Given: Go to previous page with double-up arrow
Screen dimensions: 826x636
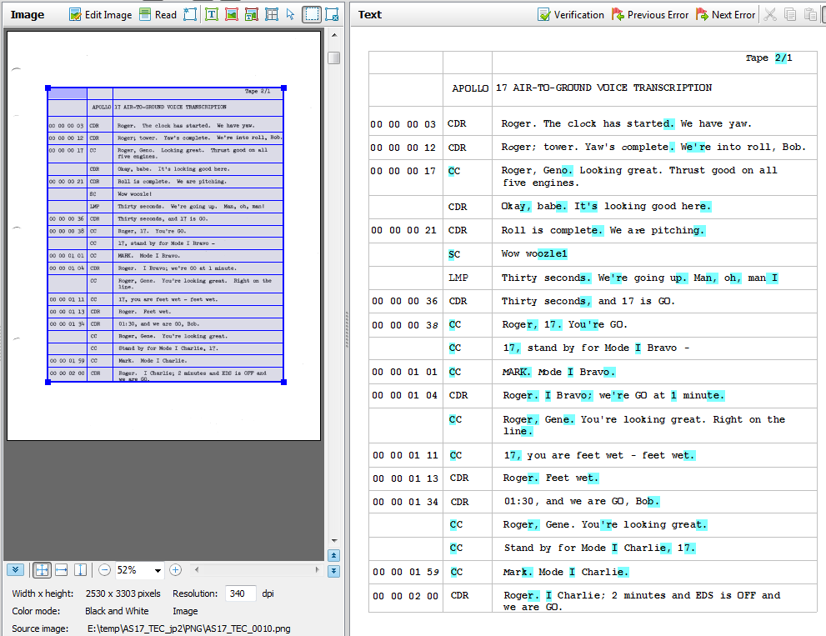Looking at the screenshot, I should coord(333,555).
